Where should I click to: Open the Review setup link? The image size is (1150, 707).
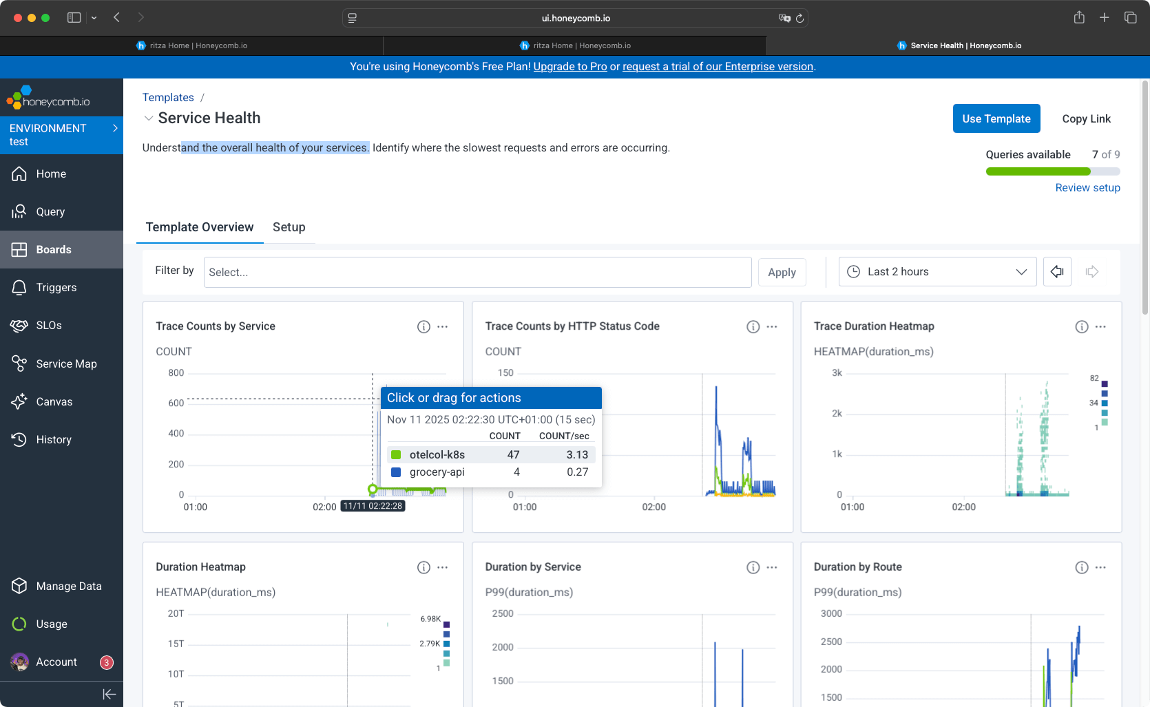(1087, 187)
